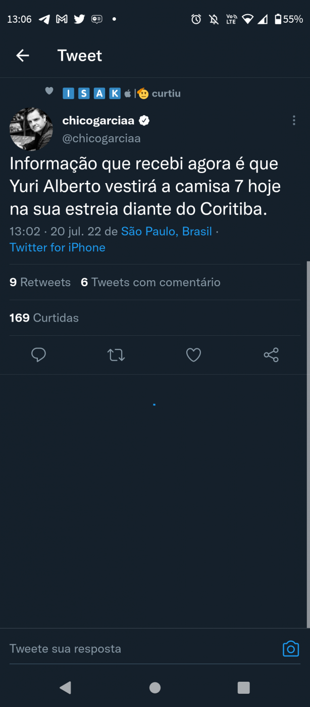Open camera icon in reply bar
Image resolution: width=310 pixels, height=707 pixels.
tap(291, 648)
